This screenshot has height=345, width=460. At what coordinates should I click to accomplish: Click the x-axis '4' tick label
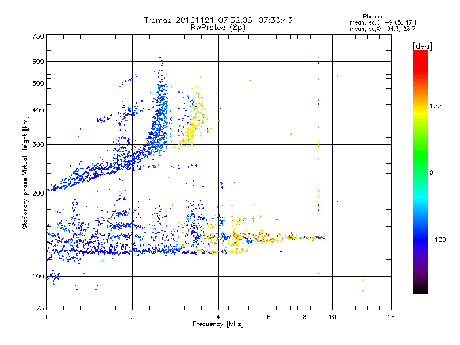tap(218, 317)
